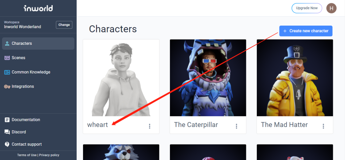Click the Upgrade Now button
The height and width of the screenshot is (160, 345).
(x=307, y=8)
